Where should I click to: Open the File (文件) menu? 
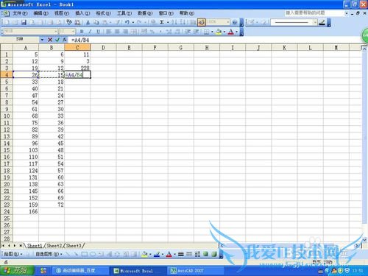(x=20, y=13)
